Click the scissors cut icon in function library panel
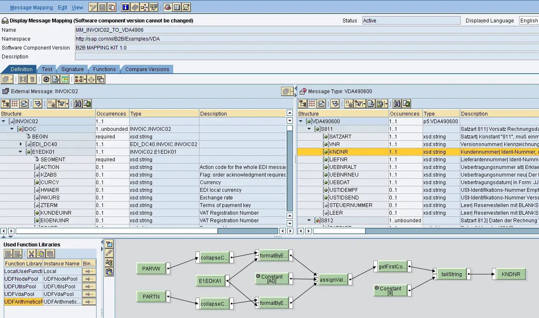The width and height of the screenshot is (539, 318). tap(31, 254)
